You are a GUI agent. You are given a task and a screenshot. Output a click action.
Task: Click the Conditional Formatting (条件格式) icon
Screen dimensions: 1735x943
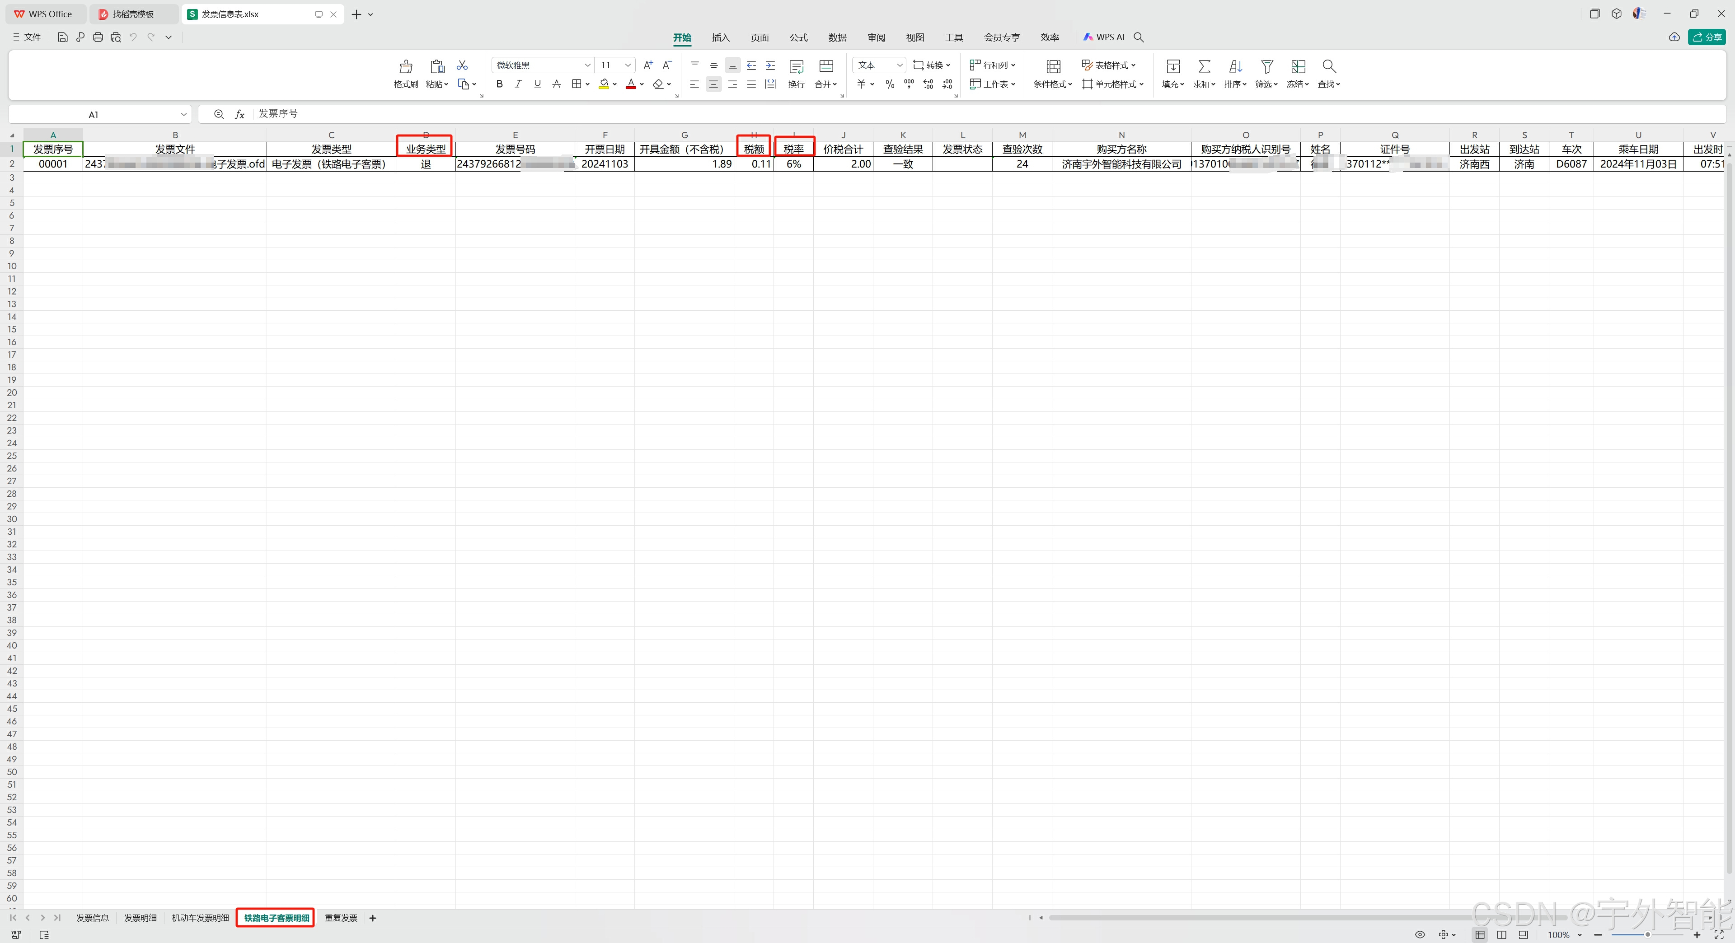coord(1053,67)
